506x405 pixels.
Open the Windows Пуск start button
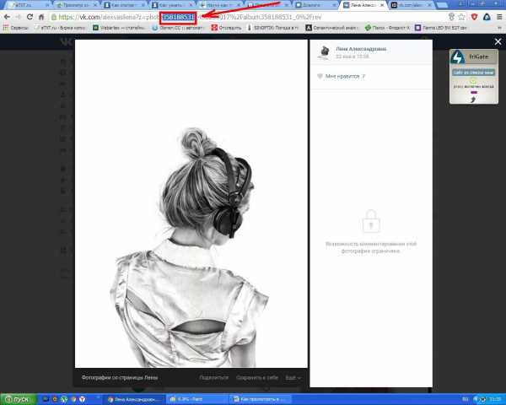(18, 399)
